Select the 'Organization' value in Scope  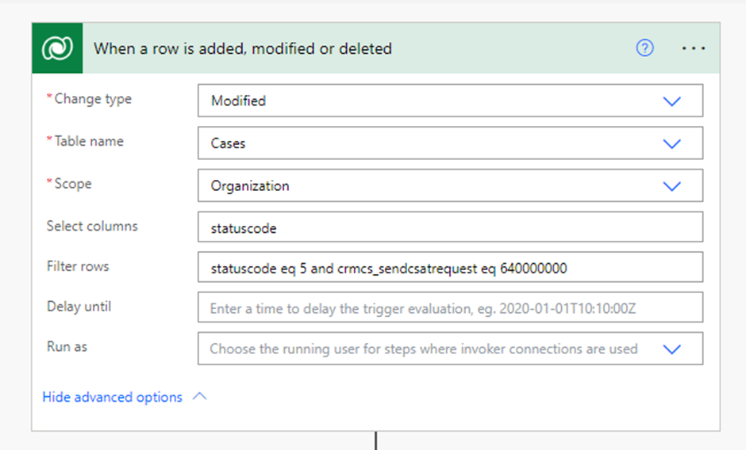pyautogui.click(x=250, y=186)
